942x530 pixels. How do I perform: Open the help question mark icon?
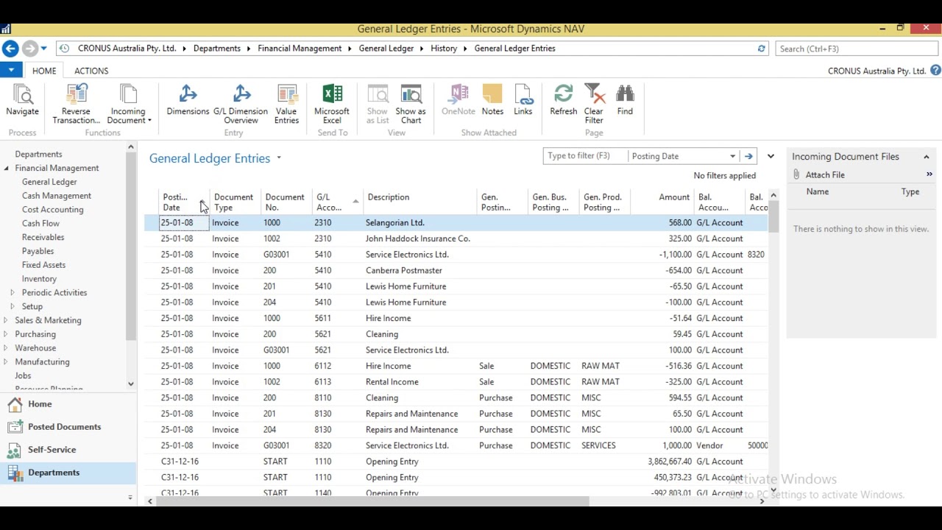pos(935,71)
